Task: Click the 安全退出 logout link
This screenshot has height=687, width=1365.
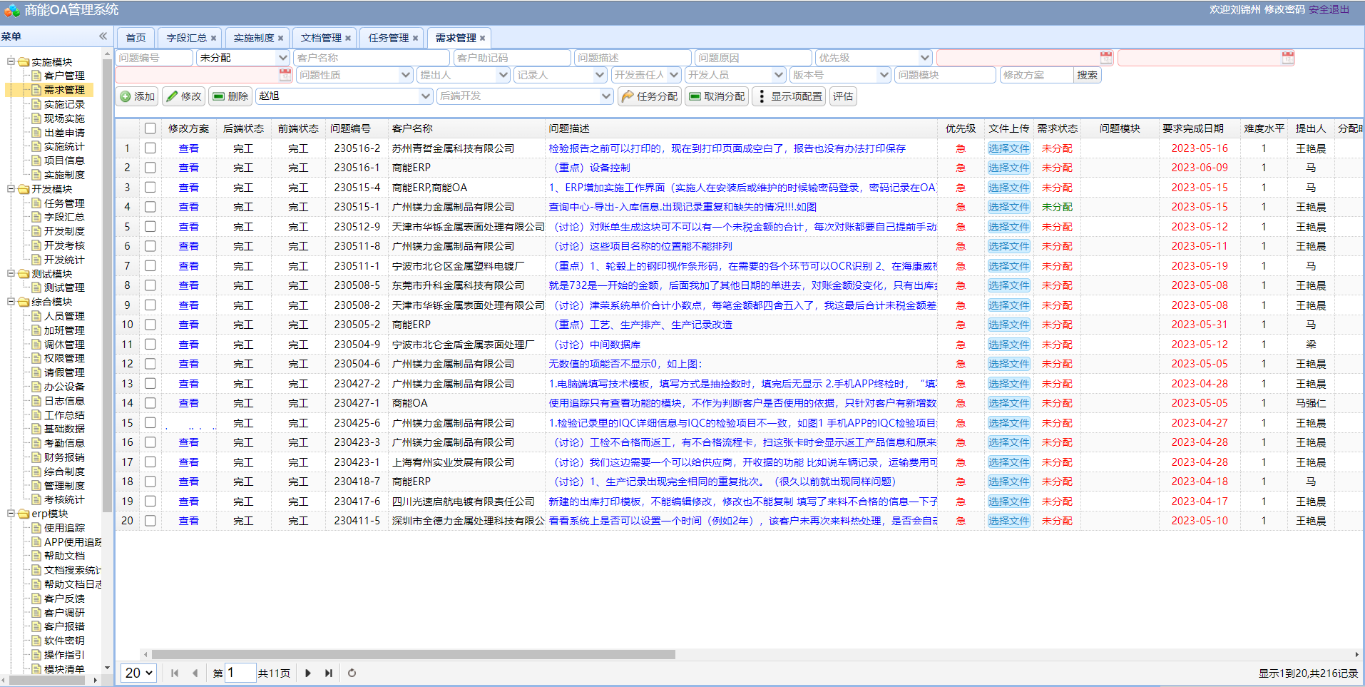Action: click(x=1329, y=9)
